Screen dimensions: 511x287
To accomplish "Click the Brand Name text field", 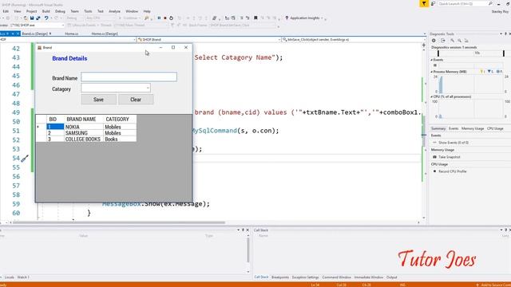I will pyautogui.click(x=129, y=77).
